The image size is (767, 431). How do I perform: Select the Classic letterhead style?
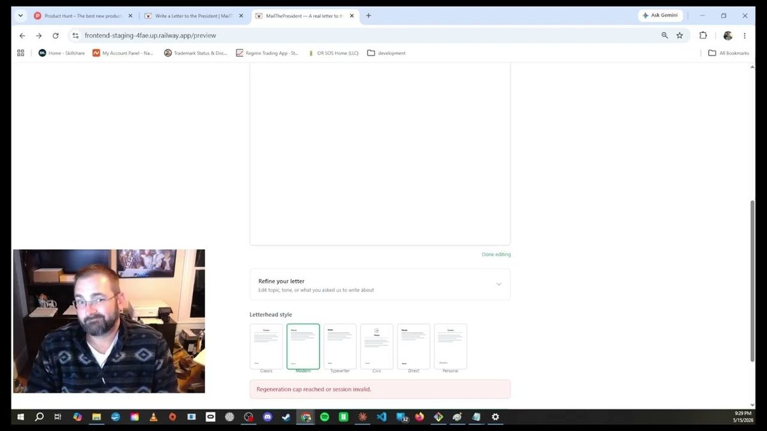click(266, 347)
